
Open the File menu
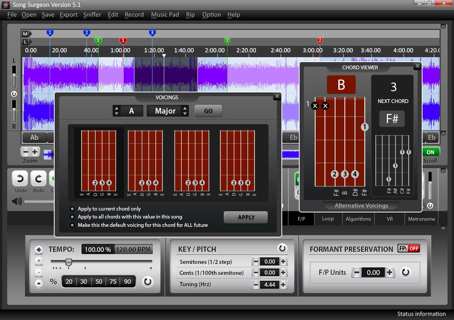tap(12, 15)
